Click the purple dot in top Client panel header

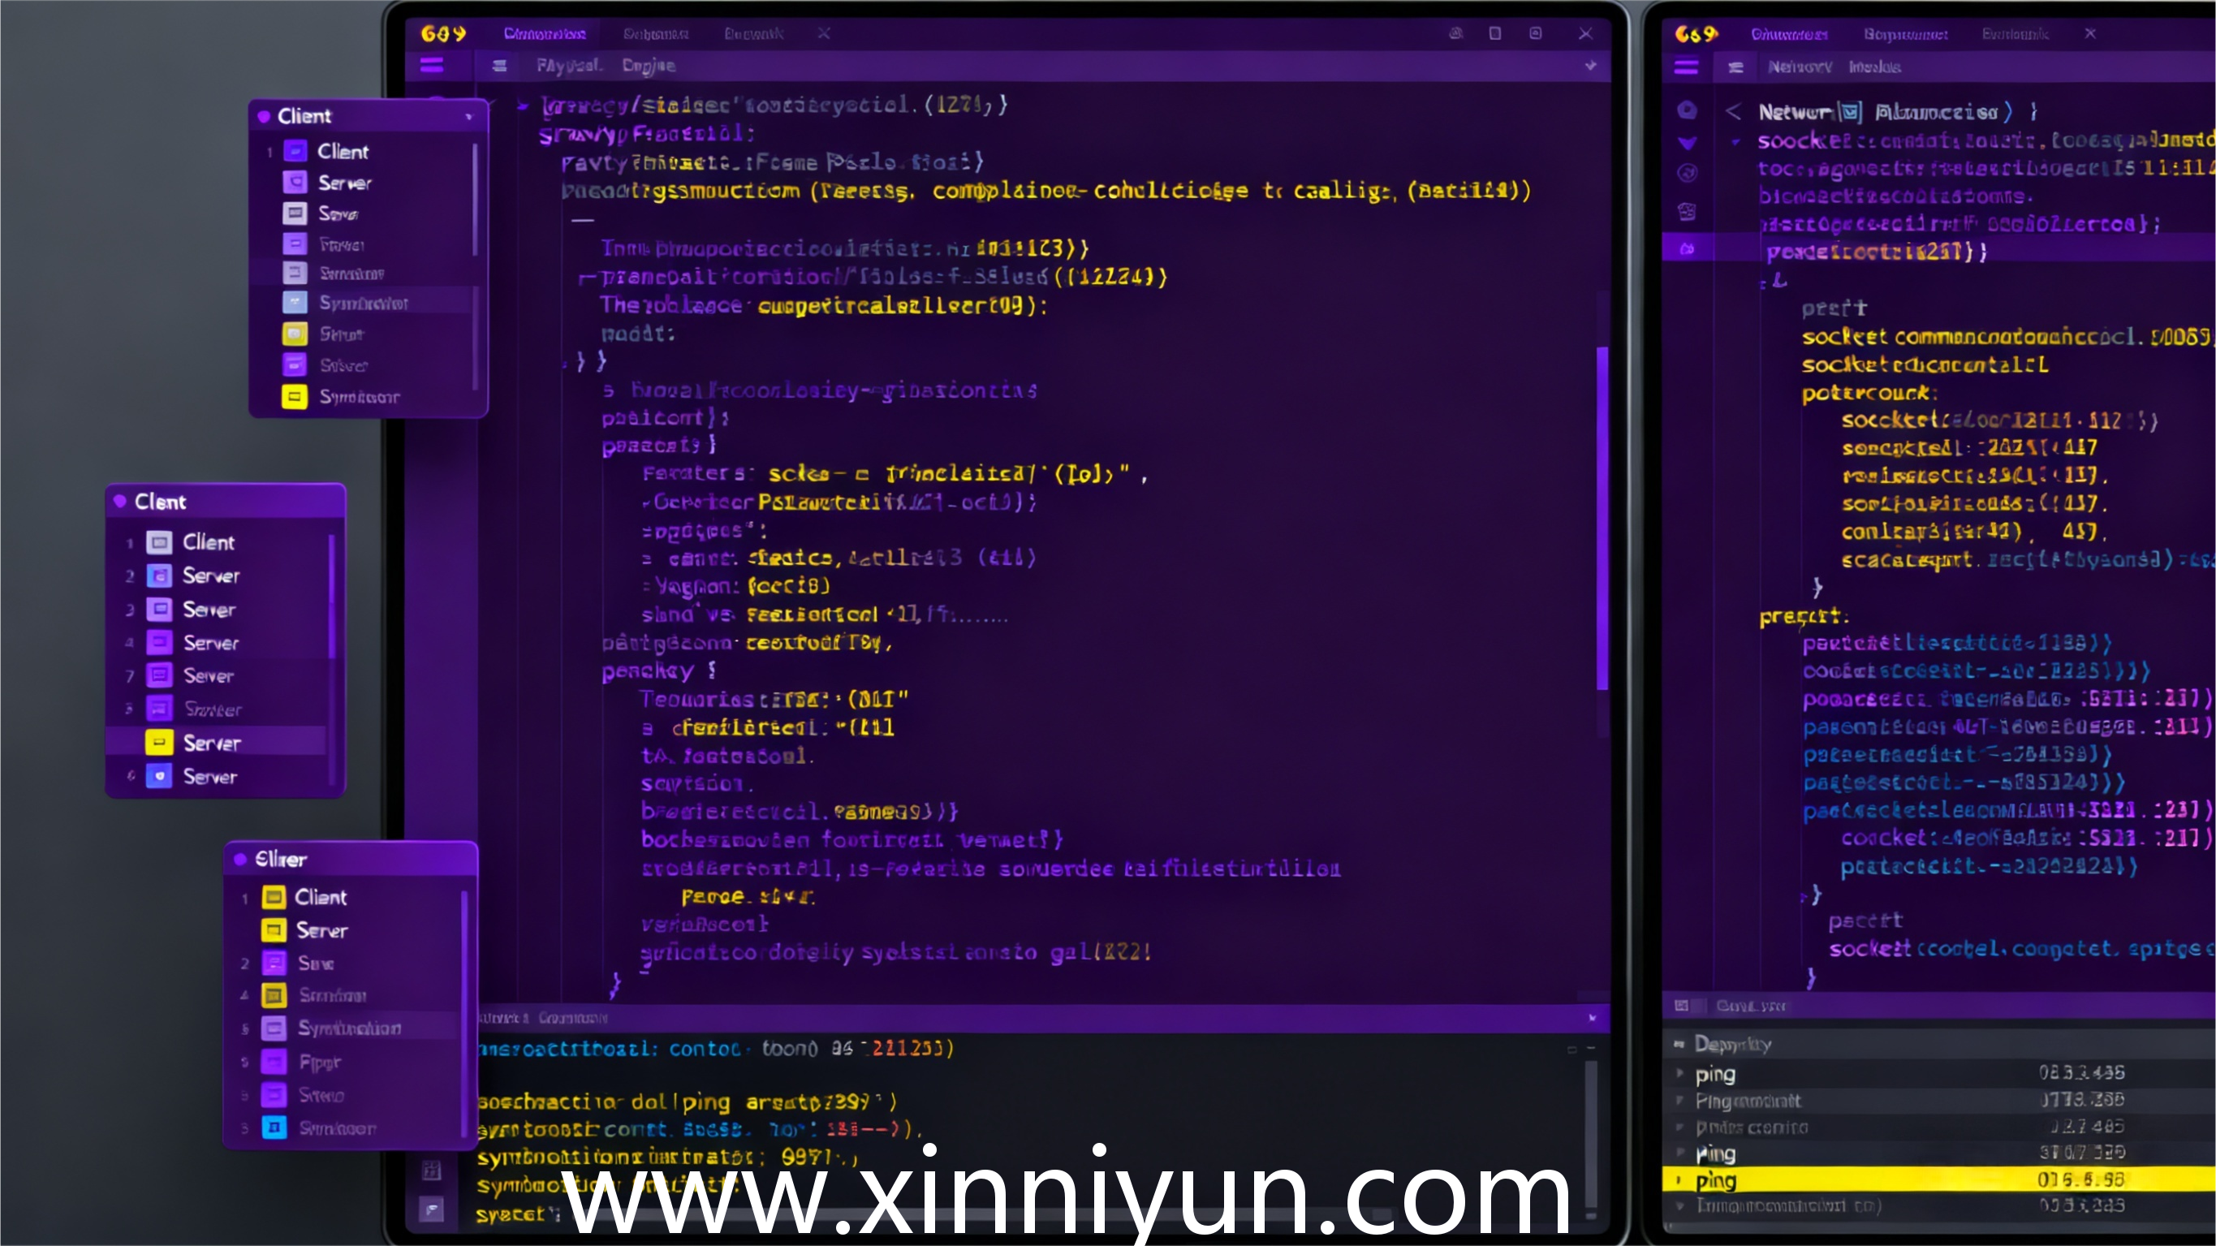264,116
